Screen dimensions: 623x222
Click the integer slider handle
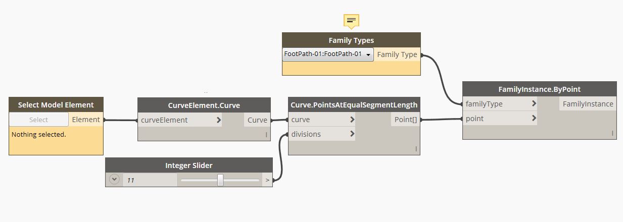click(220, 180)
